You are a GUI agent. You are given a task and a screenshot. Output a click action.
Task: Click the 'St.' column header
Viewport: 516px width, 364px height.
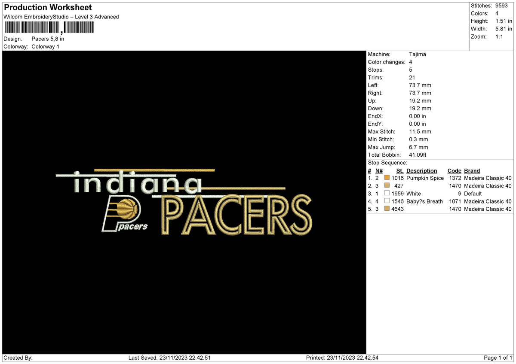[400, 170]
